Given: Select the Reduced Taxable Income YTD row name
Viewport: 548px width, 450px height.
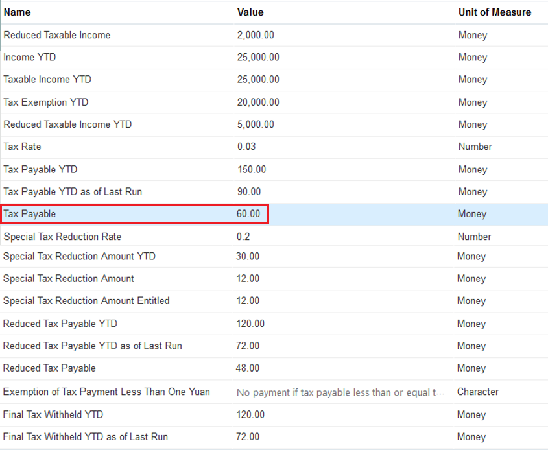Looking at the screenshot, I should coord(67,124).
